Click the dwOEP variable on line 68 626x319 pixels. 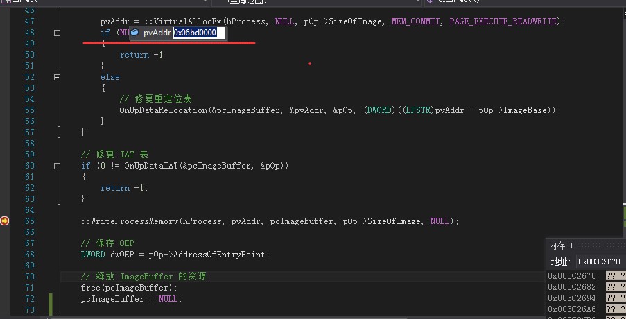[x=122, y=255]
